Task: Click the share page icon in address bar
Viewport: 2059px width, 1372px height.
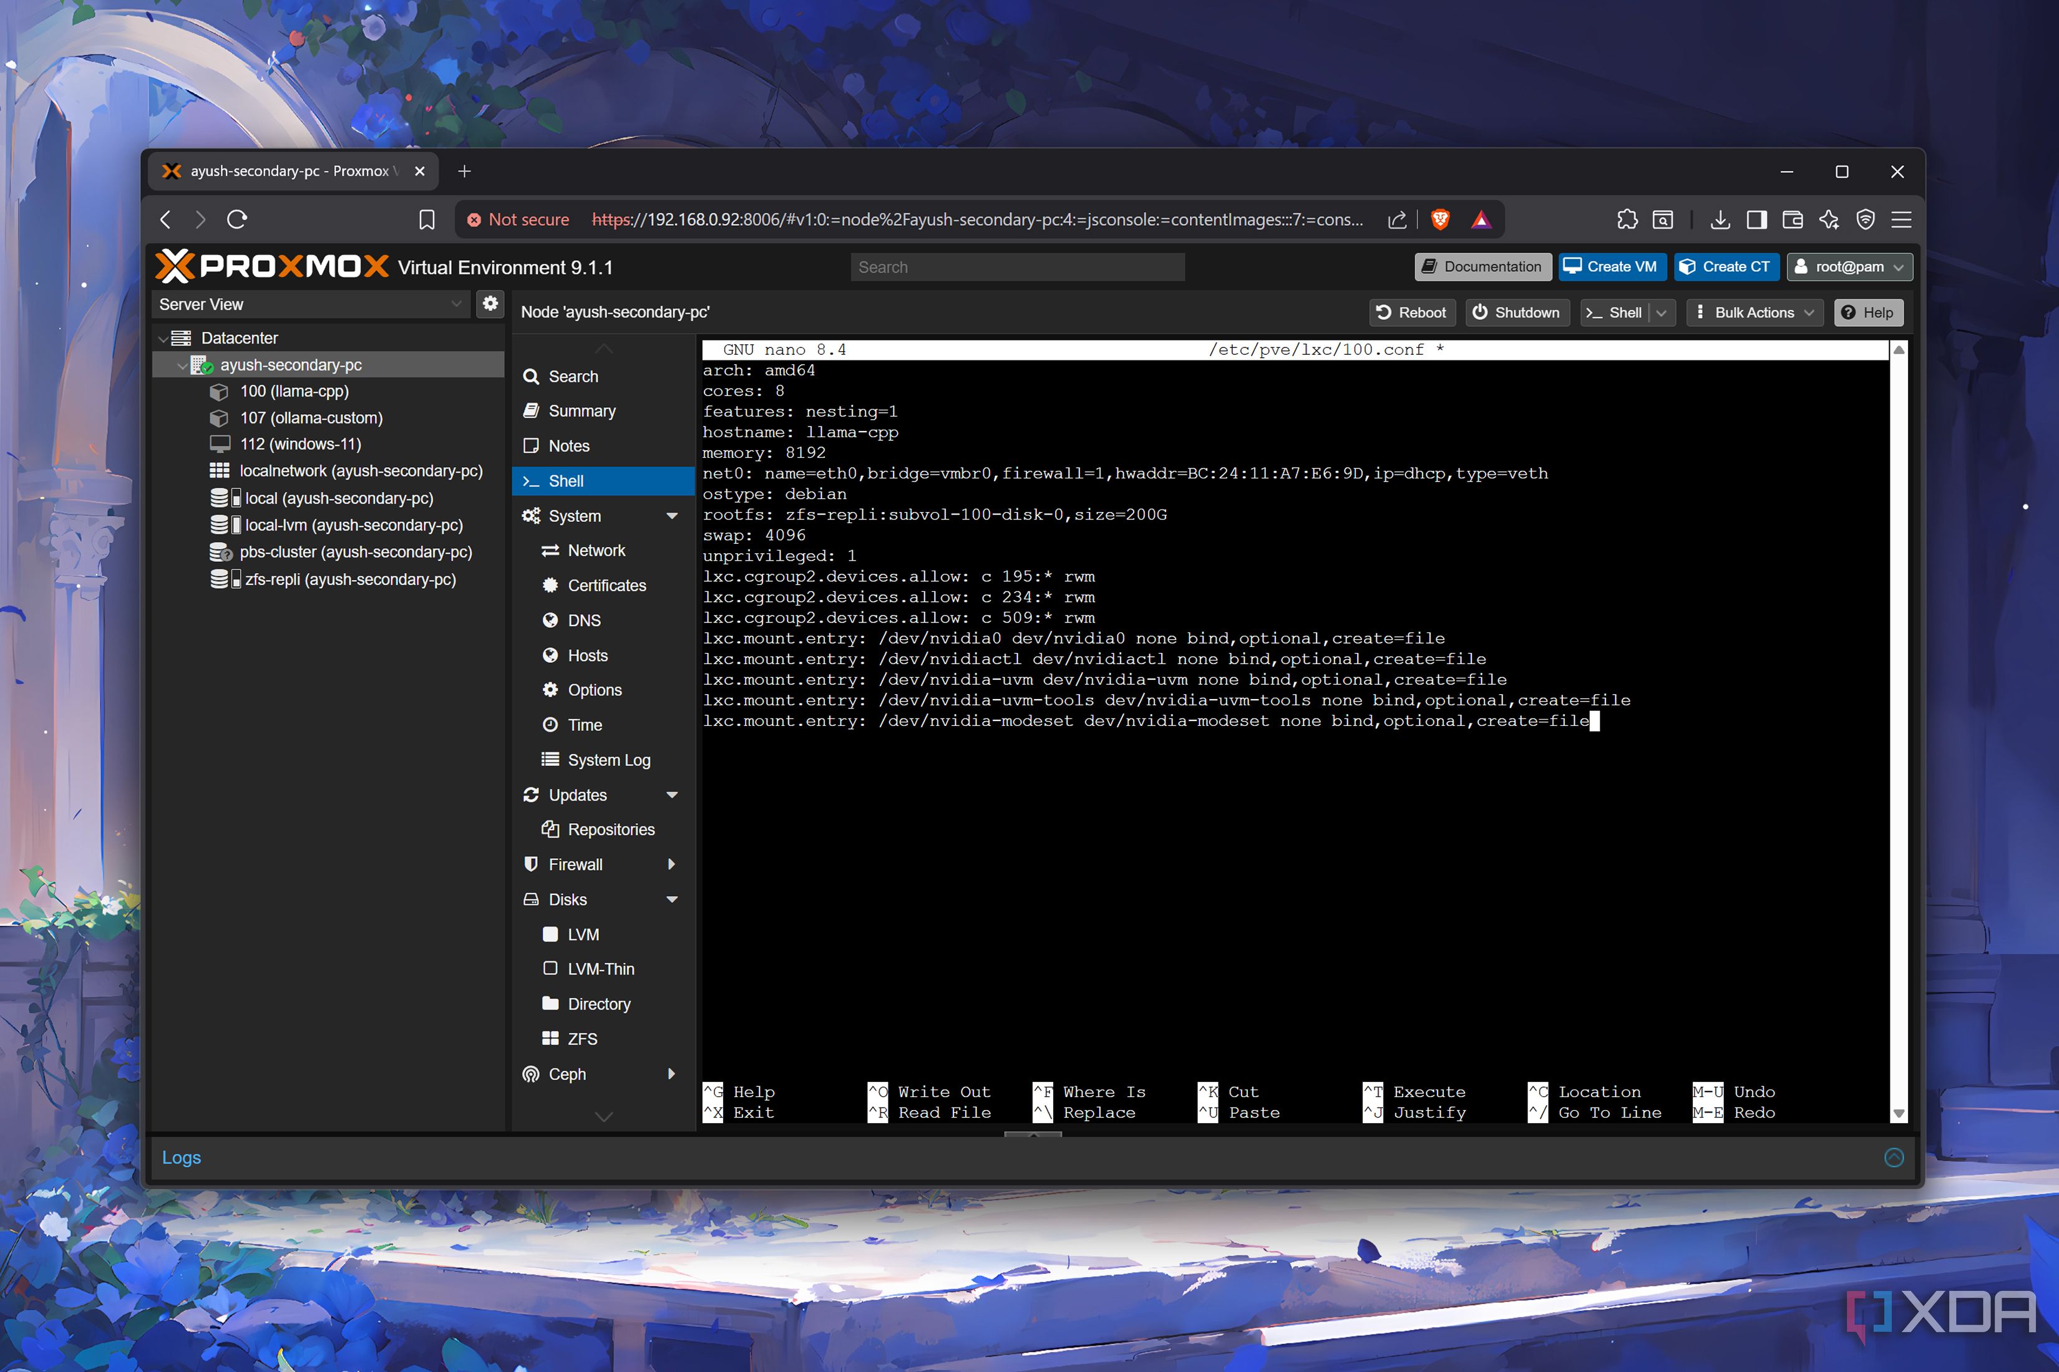Action: tap(1397, 220)
